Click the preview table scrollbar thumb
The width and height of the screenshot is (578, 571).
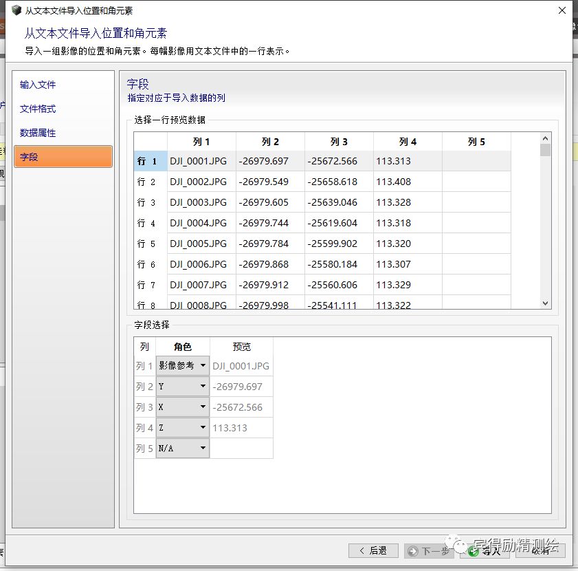coord(545,150)
